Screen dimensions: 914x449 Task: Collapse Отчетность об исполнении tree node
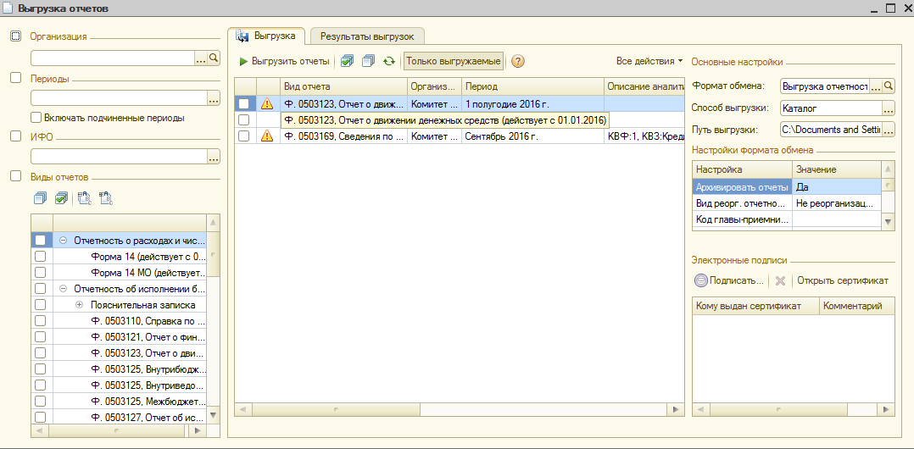click(x=63, y=288)
